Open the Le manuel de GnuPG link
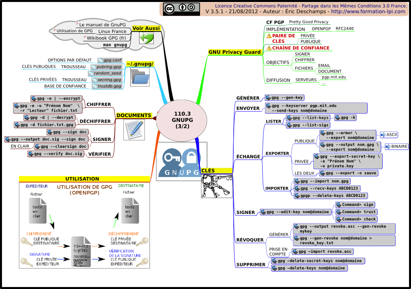 [x=102, y=25]
